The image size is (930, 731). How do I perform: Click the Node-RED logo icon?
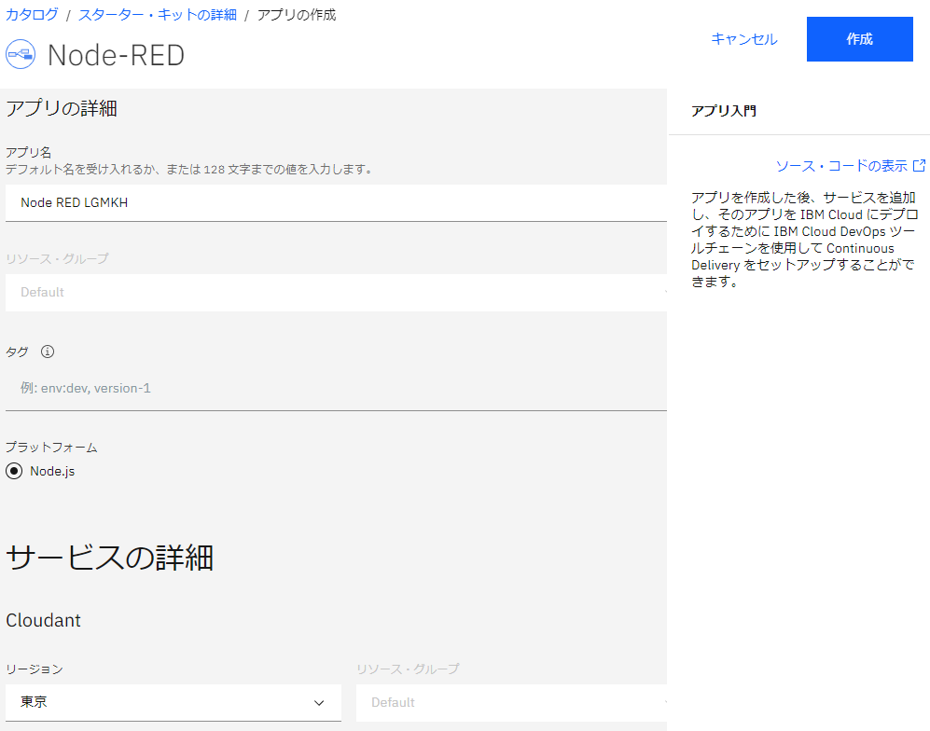pyautogui.click(x=21, y=54)
